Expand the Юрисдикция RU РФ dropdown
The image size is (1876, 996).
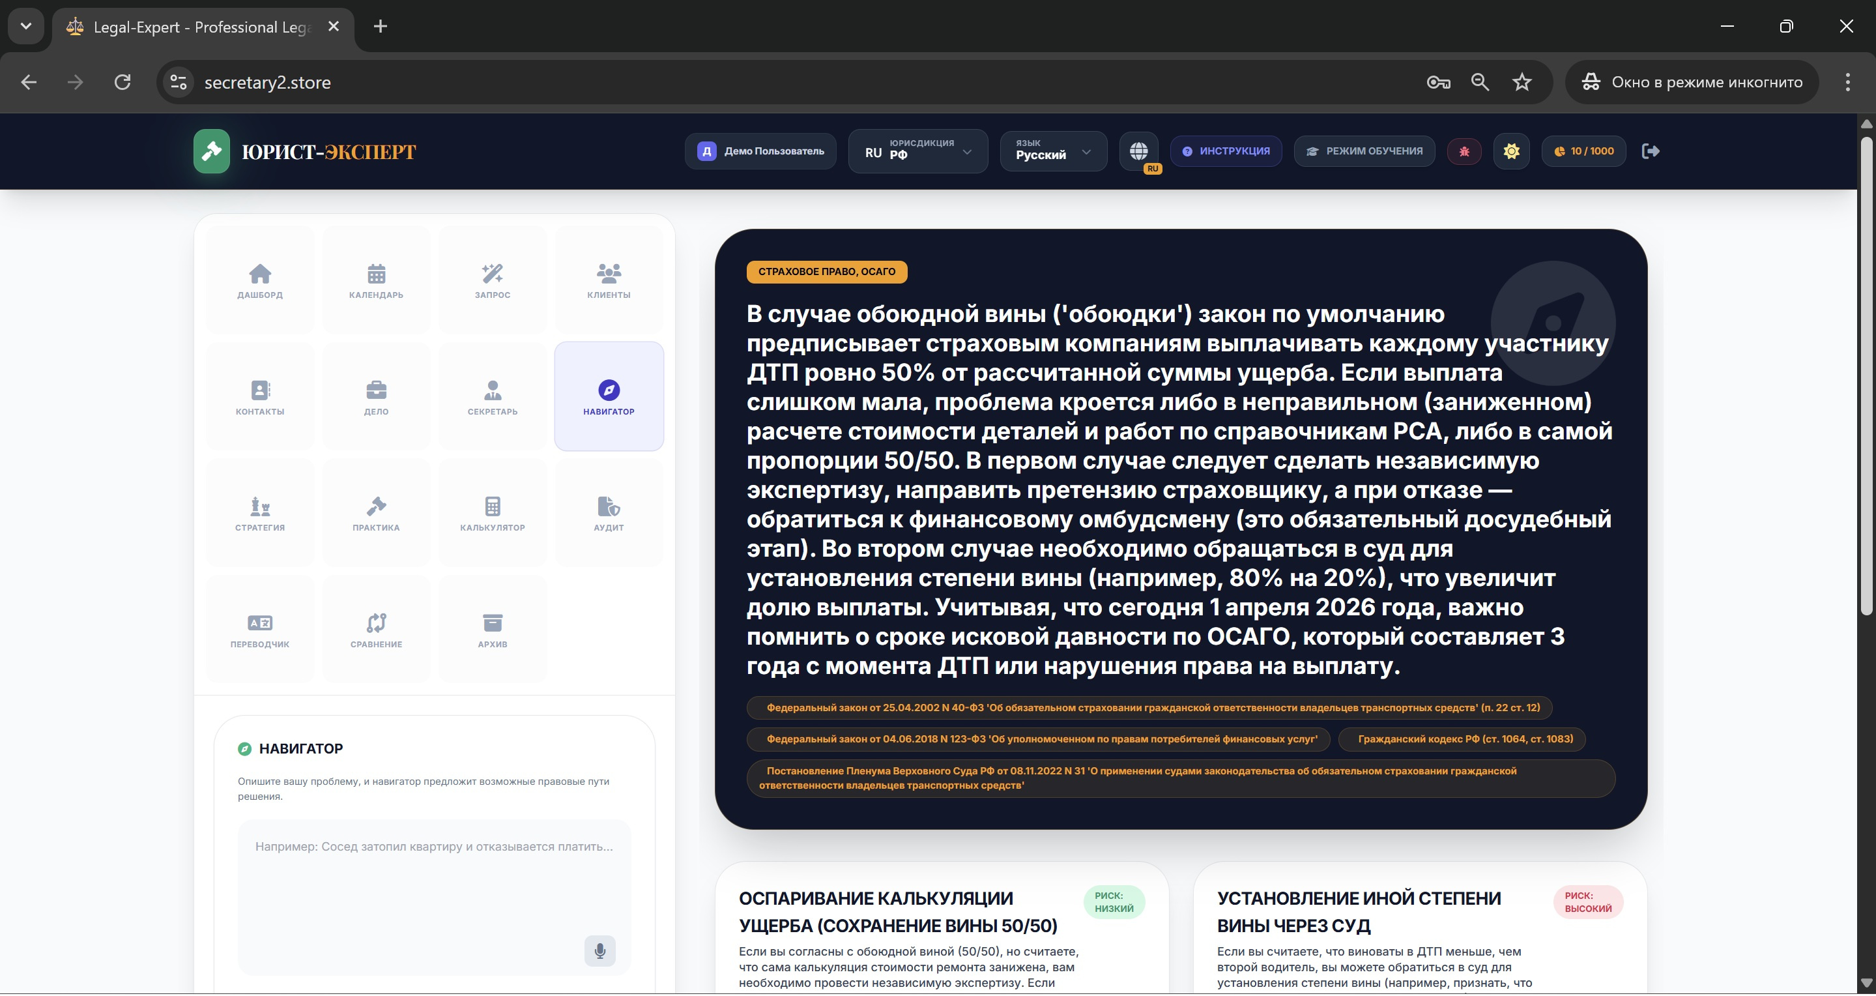(x=917, y=151)
